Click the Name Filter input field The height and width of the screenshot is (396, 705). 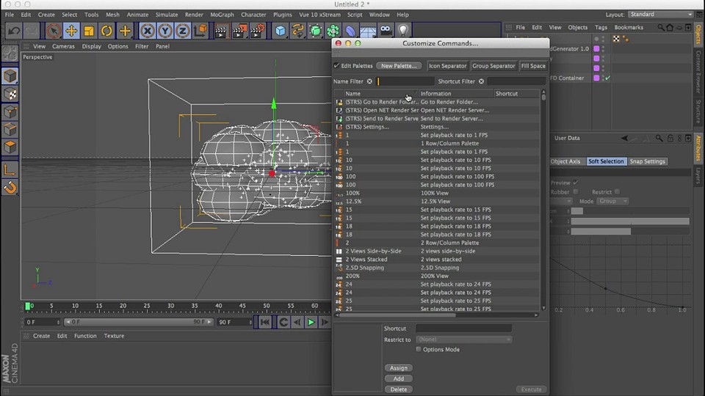point(405,81)
